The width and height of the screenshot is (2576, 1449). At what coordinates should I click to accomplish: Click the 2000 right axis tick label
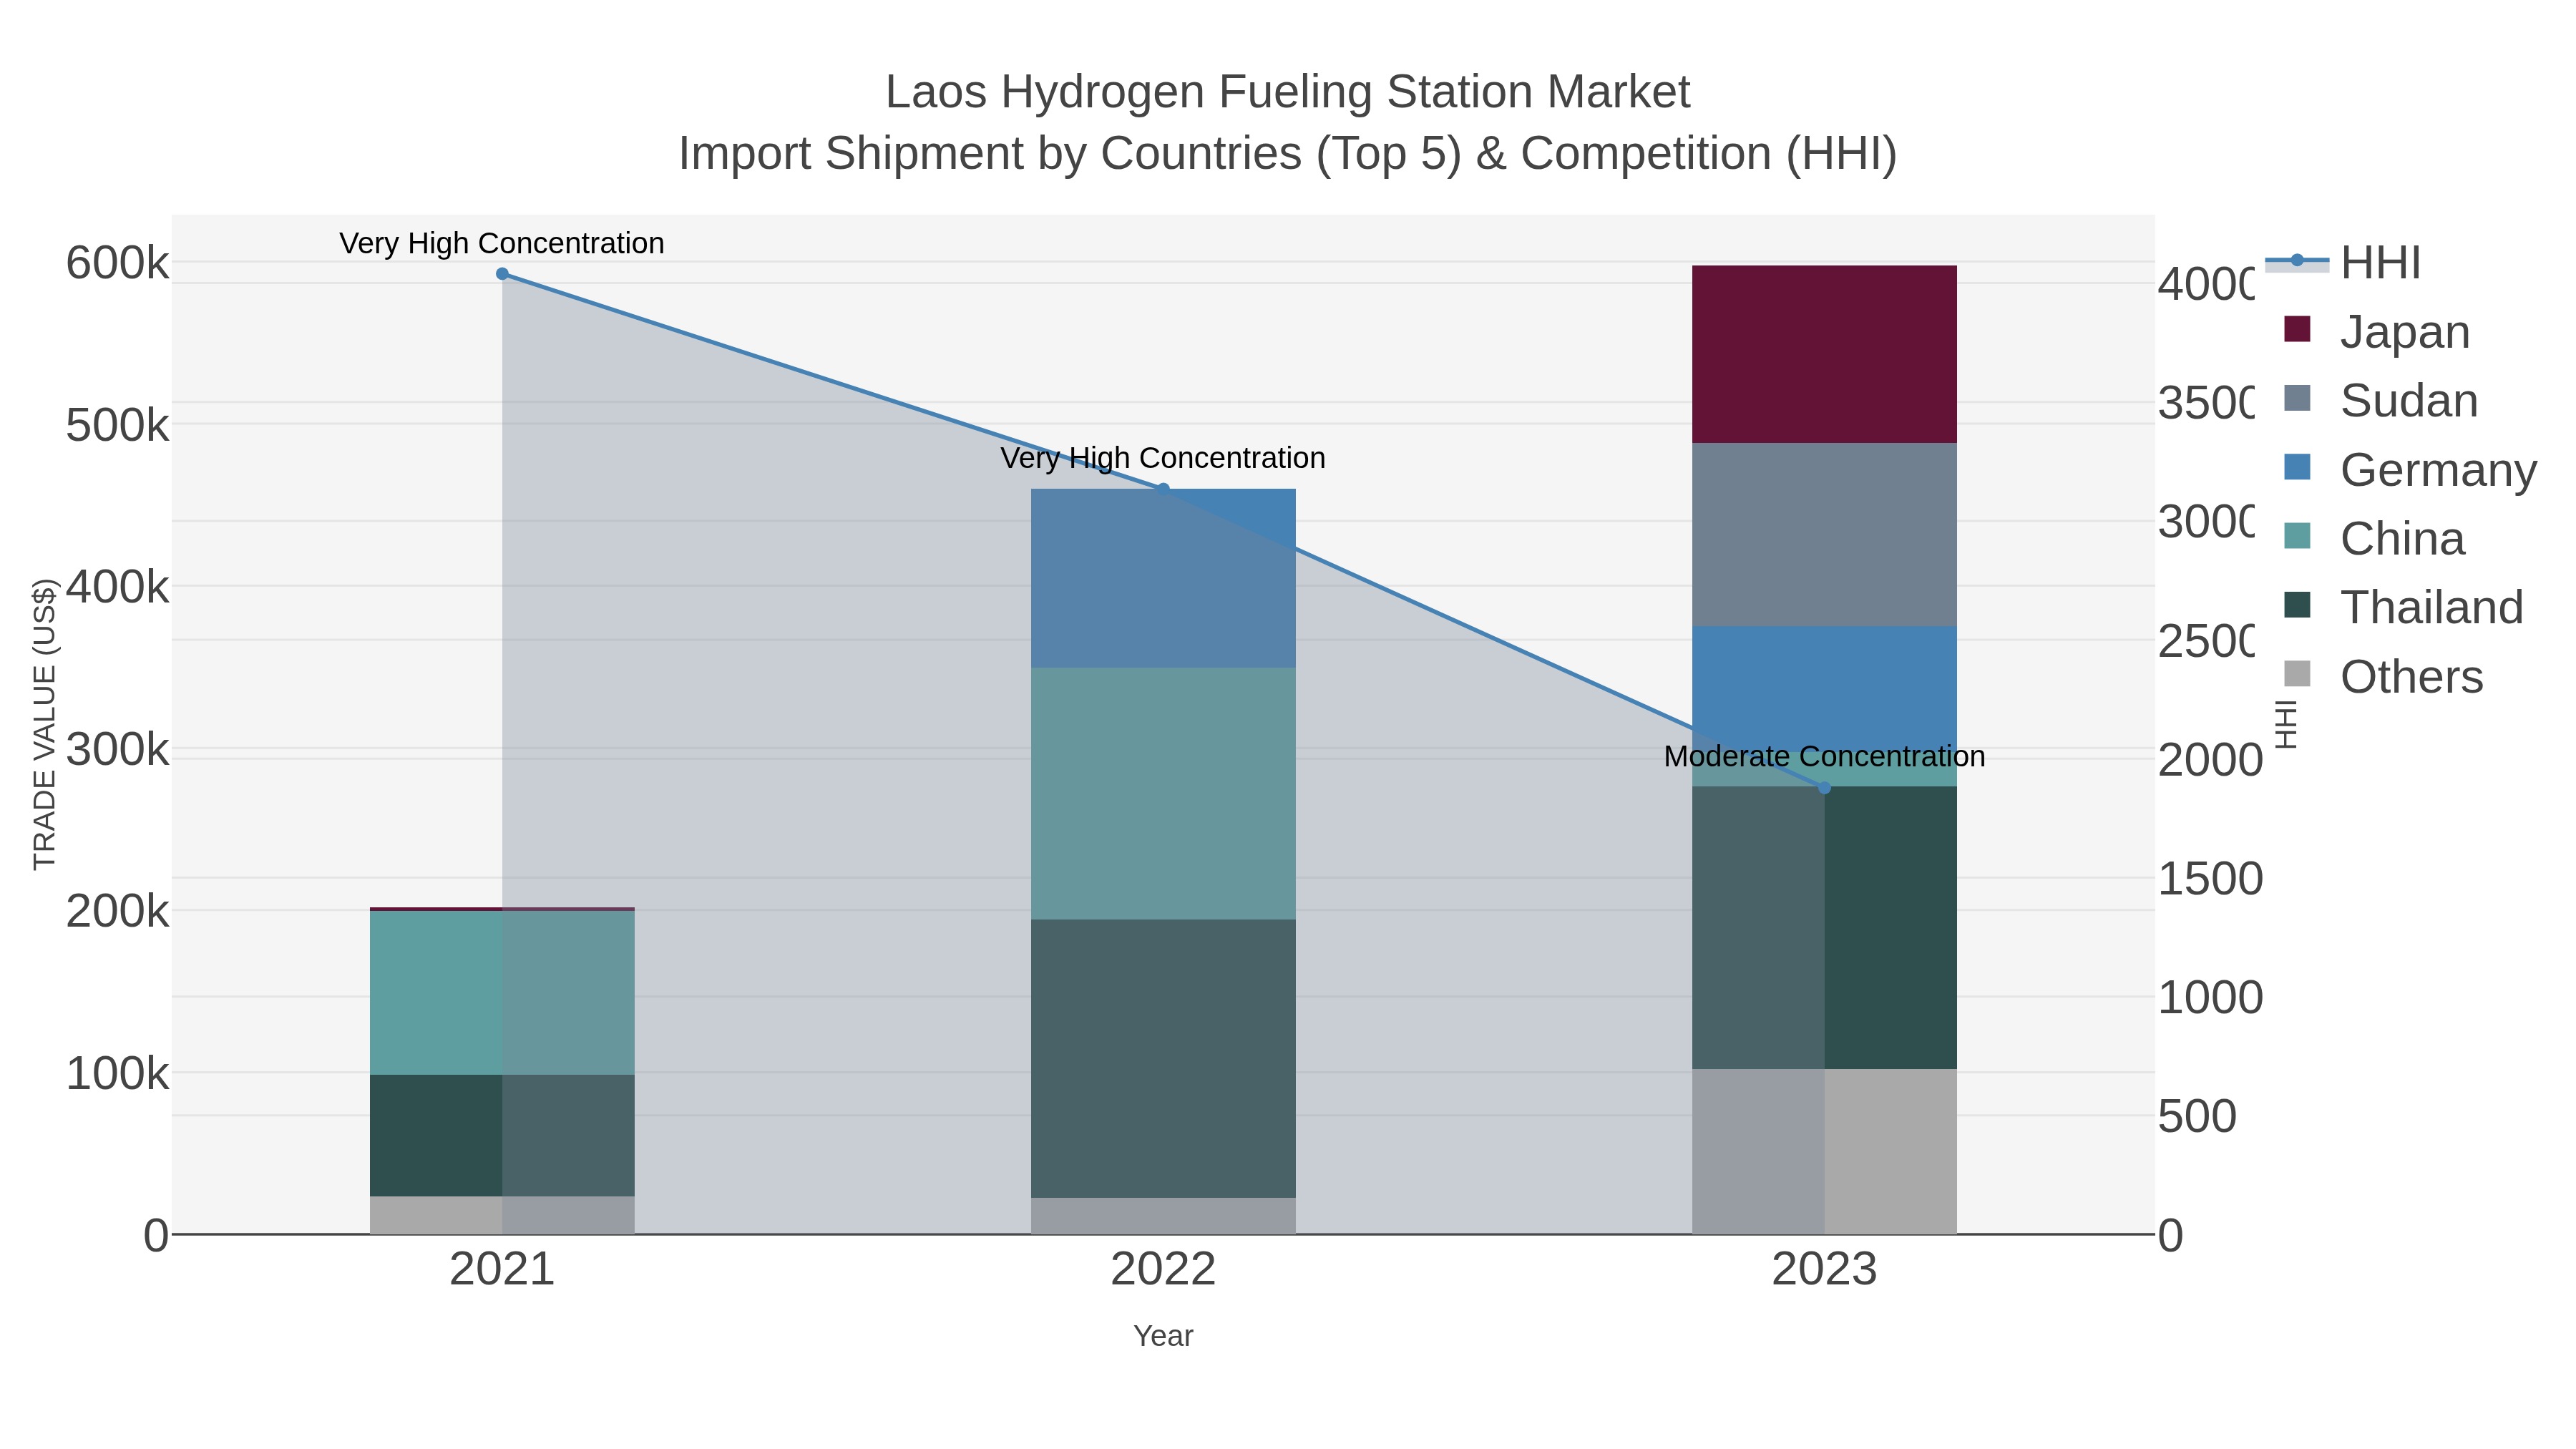click(x=2210, y=760)
